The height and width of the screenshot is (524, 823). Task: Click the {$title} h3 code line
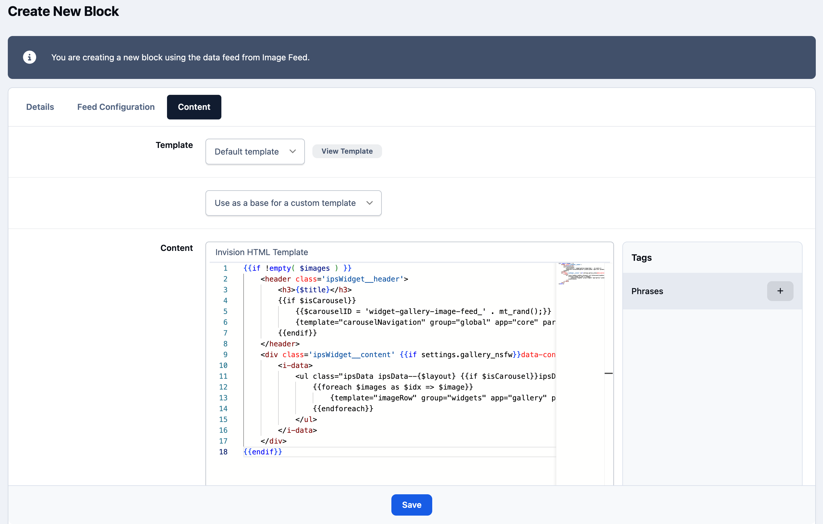pos(315,290)
